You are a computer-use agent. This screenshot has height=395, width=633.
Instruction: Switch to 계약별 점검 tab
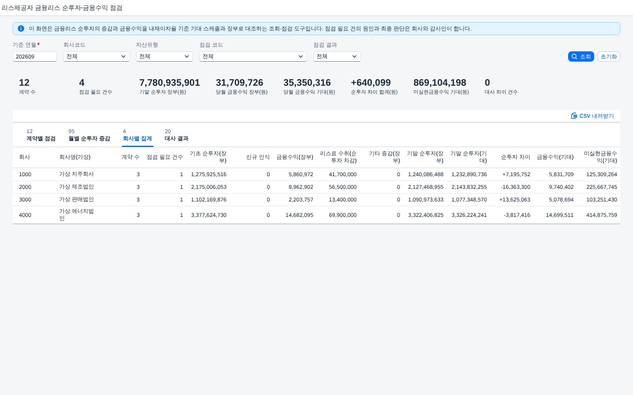pyautogui.click(x=41, y=135)
